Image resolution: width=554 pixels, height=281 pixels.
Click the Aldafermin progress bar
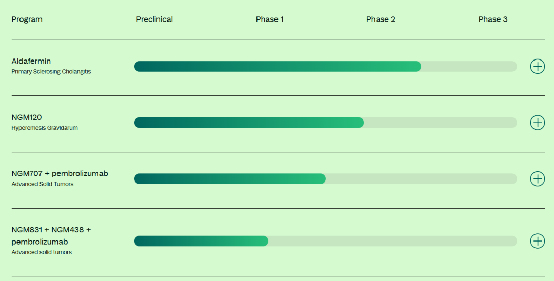point(277,67)
